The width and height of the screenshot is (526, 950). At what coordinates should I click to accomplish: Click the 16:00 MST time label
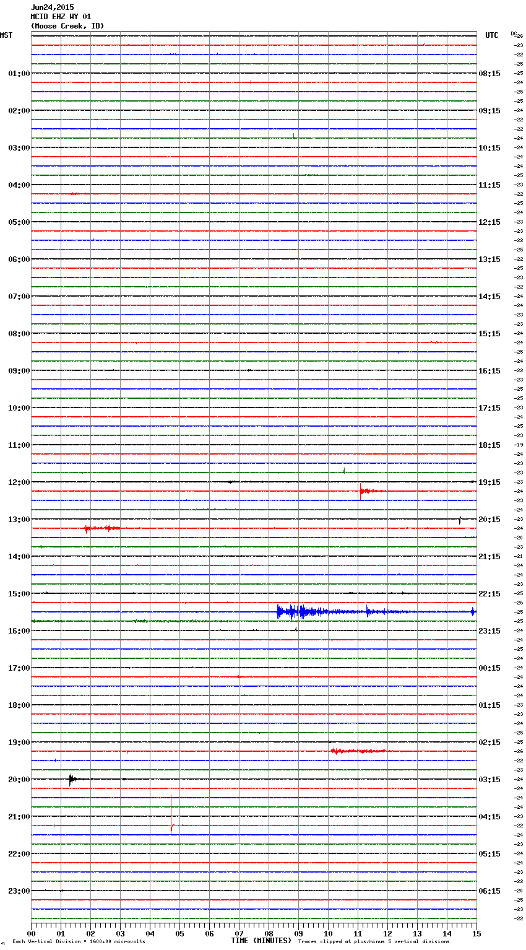pyautogui.click(x=19, y=630)
